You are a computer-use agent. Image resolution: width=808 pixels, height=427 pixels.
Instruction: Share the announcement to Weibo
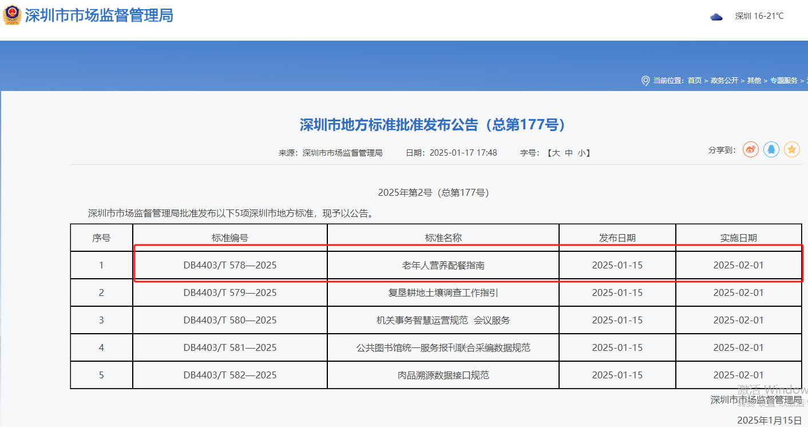pos(750,150)
